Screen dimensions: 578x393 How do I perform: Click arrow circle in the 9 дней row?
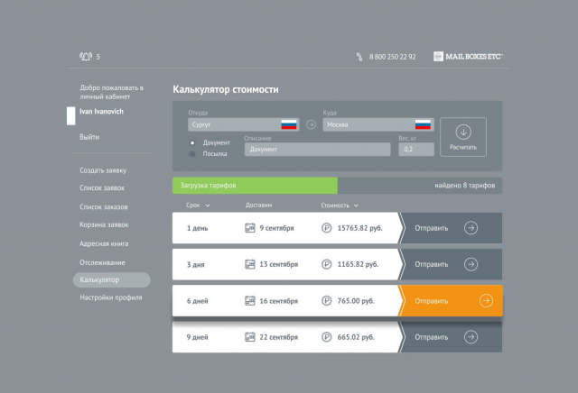(471, 337)
